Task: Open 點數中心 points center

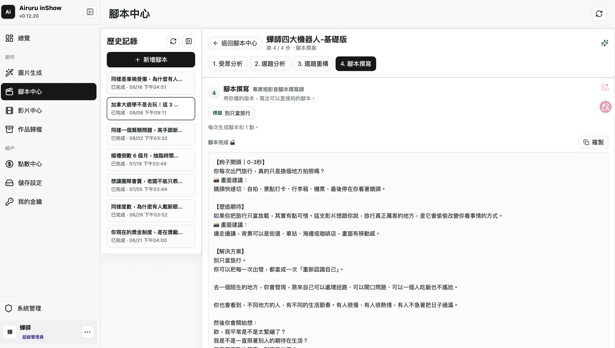Action: point(48,164)
